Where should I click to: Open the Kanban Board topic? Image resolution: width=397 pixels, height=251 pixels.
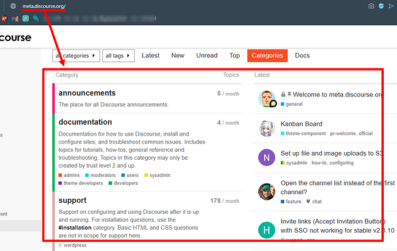click(301, 124)
